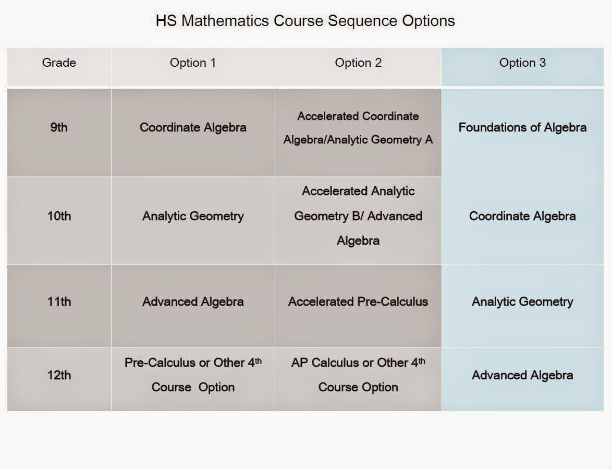Select the Pre-Calculus or Other 4th Course cell
Screen dimensions: 612x469
(x=193, y=375)
